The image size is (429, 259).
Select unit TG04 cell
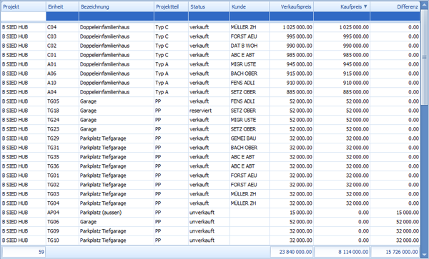click(x=62, y=203)
